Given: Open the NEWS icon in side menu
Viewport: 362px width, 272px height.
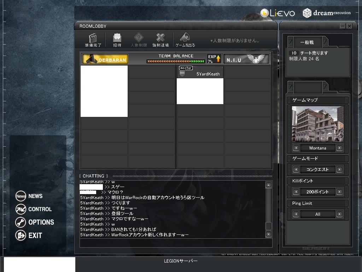Looking at the screenshot, I should pyautogui.click(x=21, y=196).
